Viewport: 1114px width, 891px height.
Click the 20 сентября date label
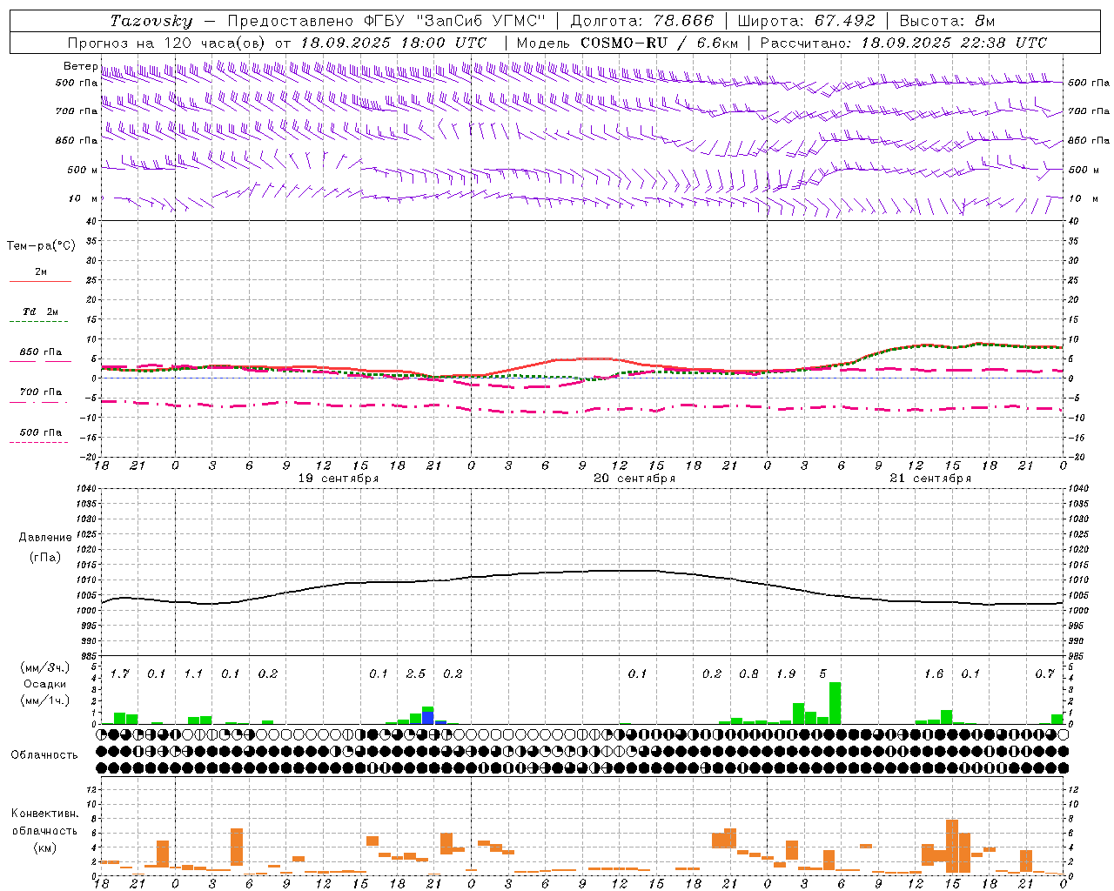pyautogui.click(x=634, y=478)
